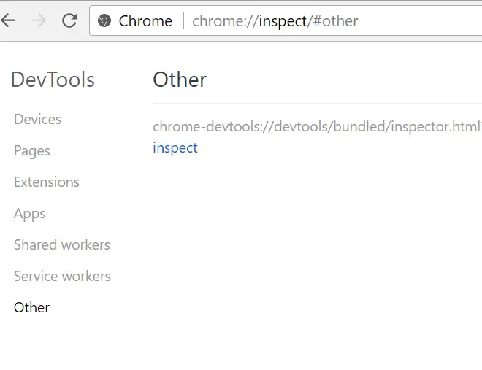The image size is (482, 370).
Task: Click the forward navigation arrow
Action: tap(39, 20)
